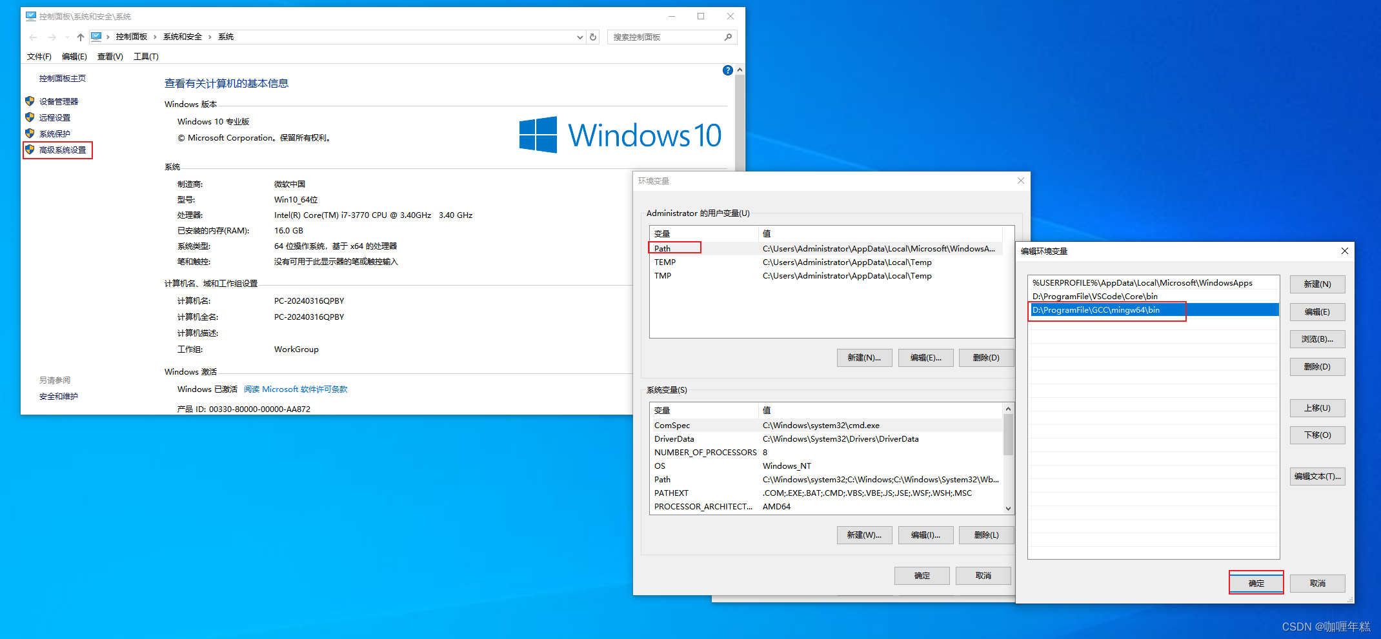Click the Device Manager shield icon
The image size is (1381, 639).
pyautogui.click(x=30, y=101)
